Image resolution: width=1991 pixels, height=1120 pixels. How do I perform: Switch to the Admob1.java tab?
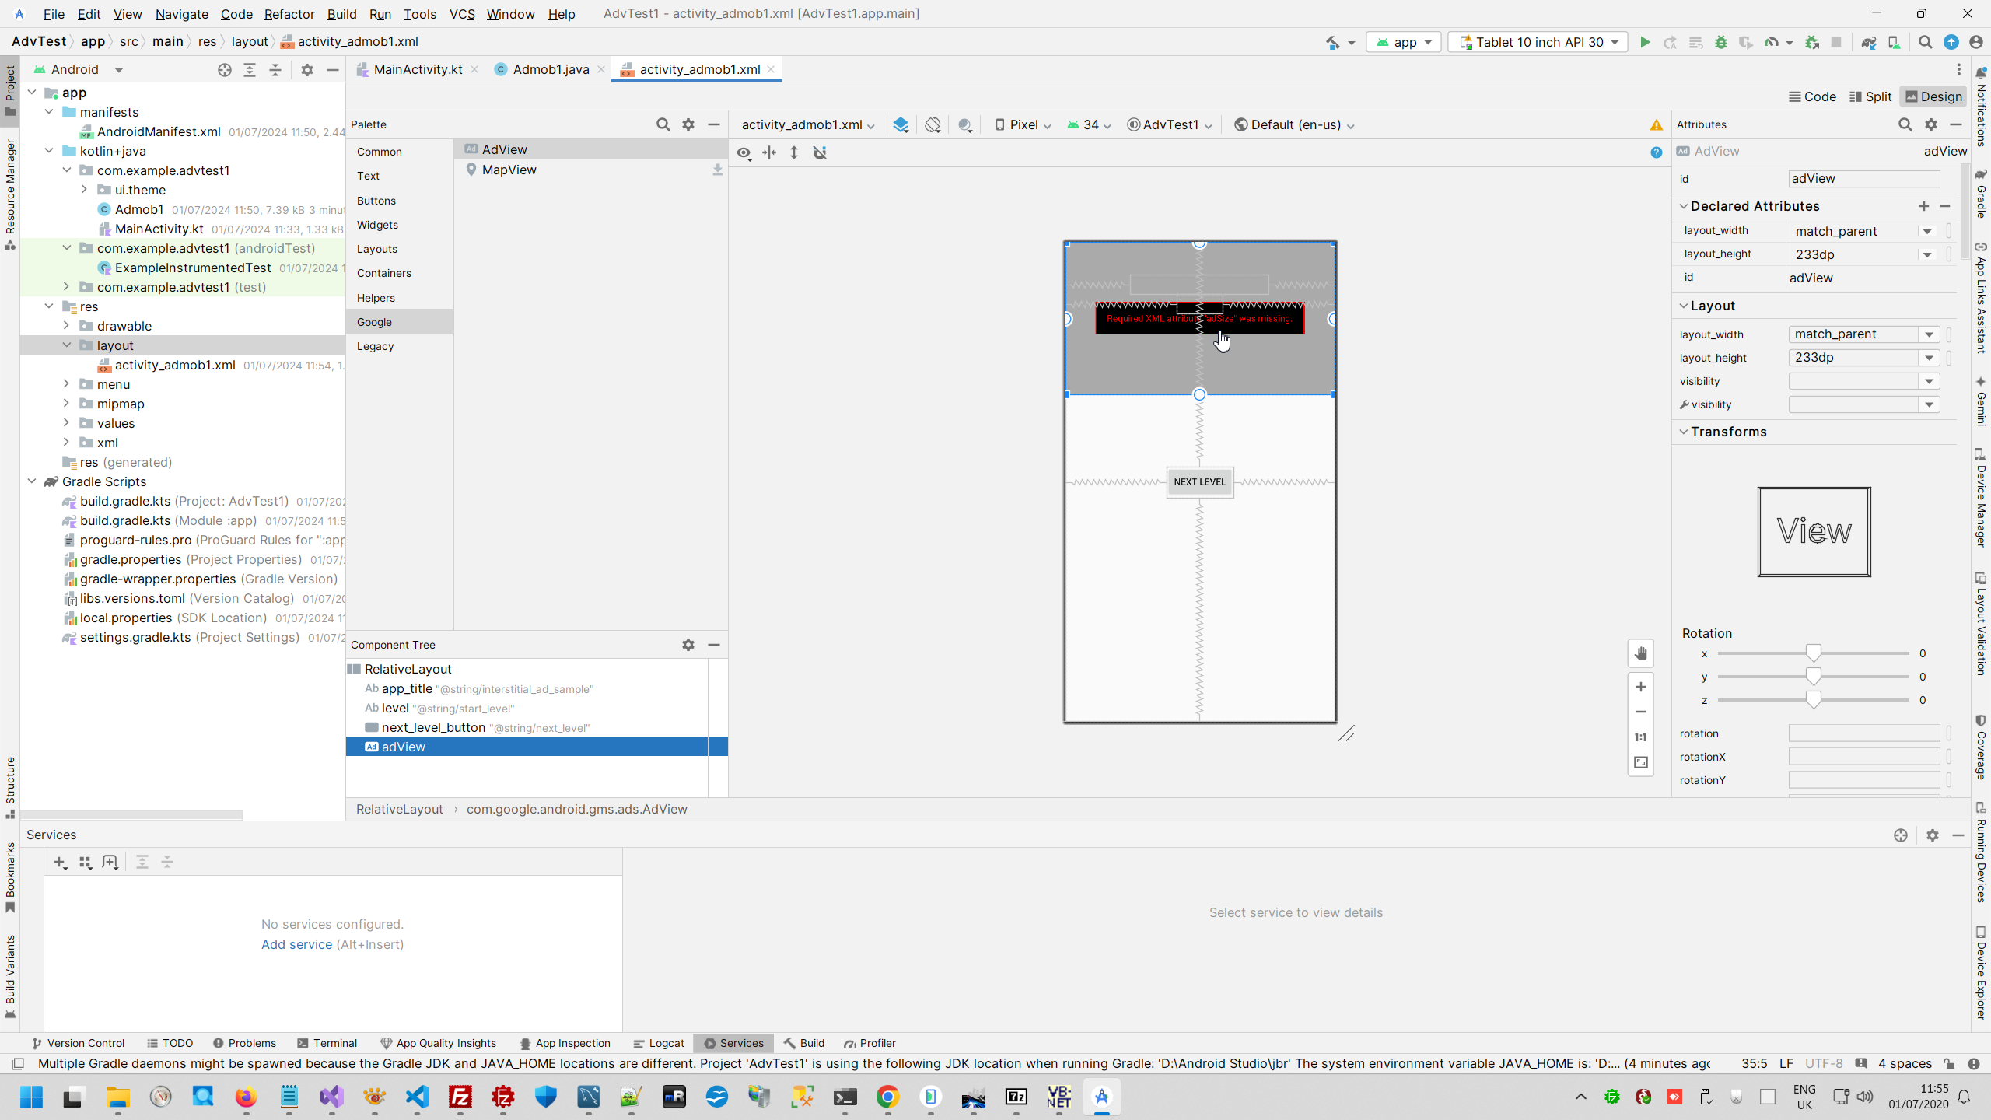coord(550,69)
